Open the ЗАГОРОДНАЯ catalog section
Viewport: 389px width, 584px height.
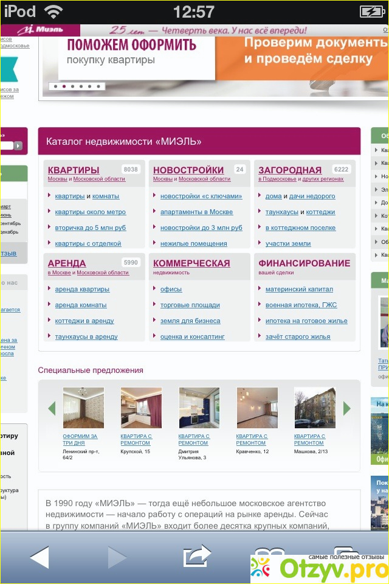pyautogui.click(x=290, y=170)
